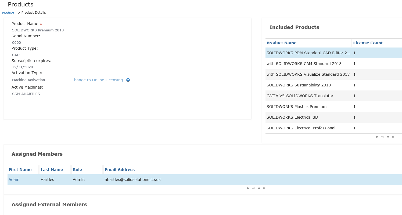Image resolution: width=402 pixels, height=215 pixels.
Task: Go to first page of Assigned Members
Action: [248, 188]
